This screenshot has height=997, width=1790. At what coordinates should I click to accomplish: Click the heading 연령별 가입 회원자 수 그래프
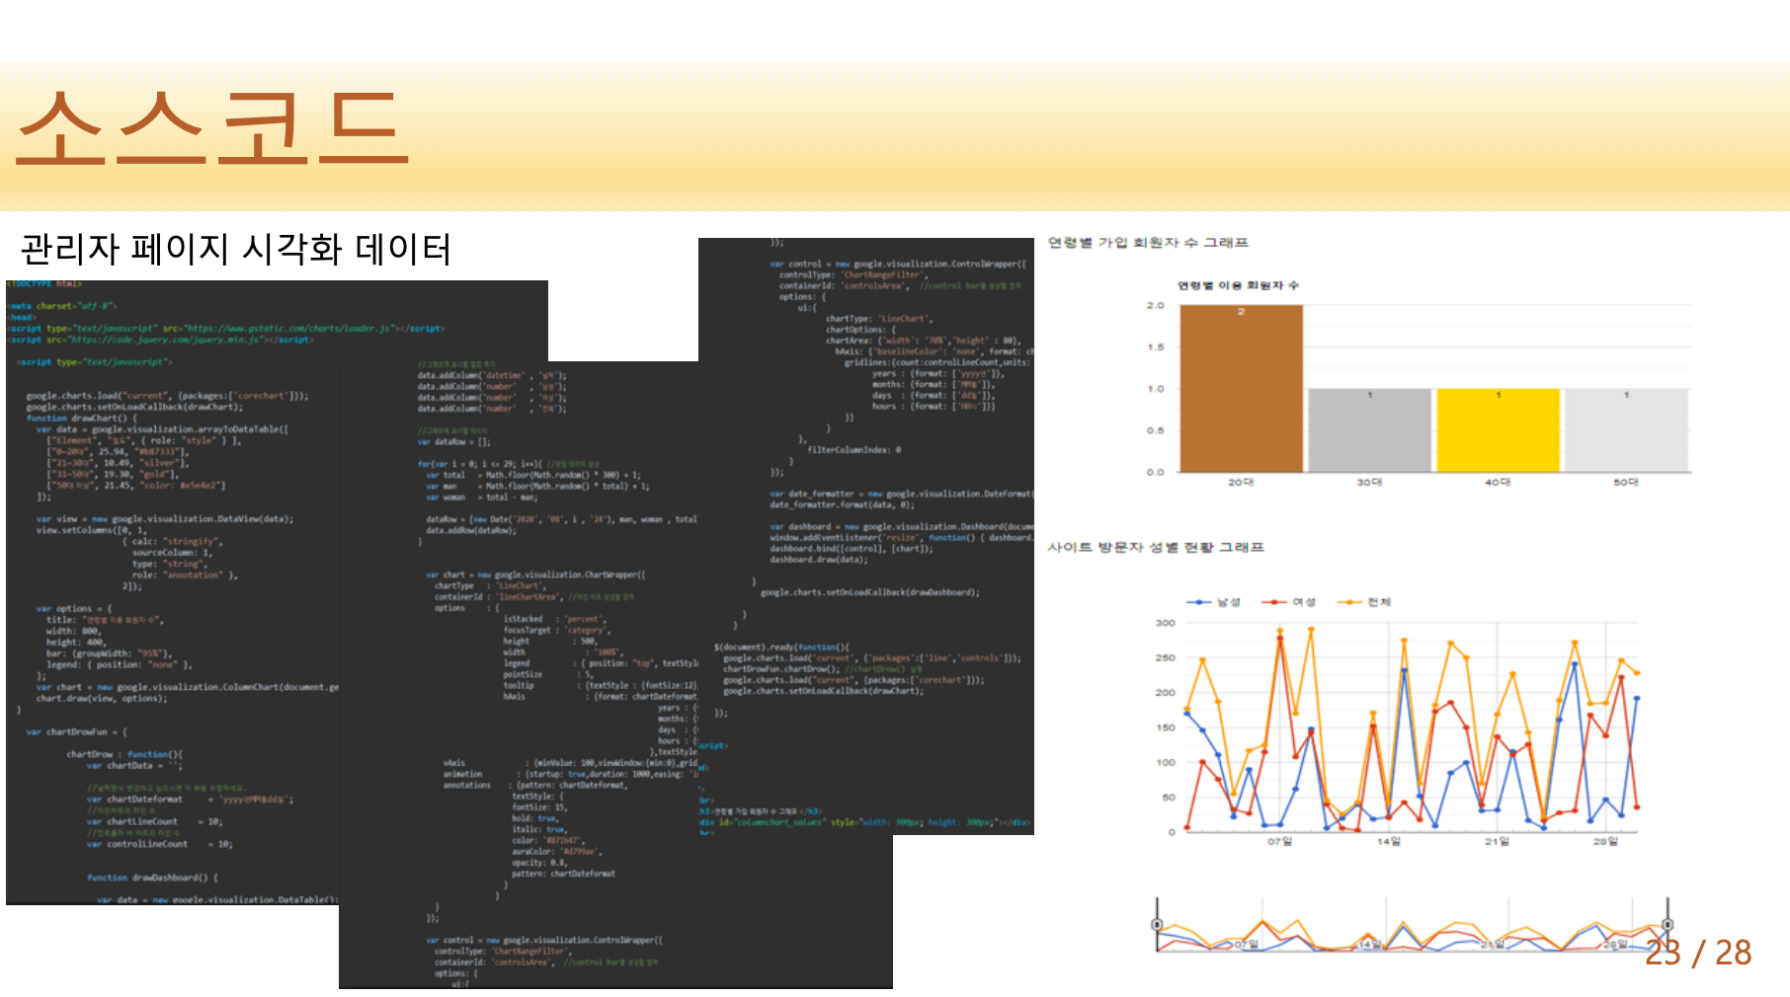(x=1148, y=243)
